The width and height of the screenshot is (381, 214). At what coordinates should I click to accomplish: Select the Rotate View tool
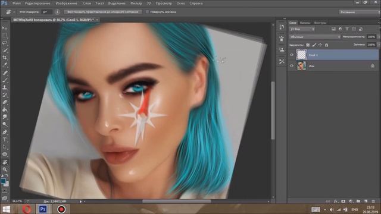(x=5, y=162)
